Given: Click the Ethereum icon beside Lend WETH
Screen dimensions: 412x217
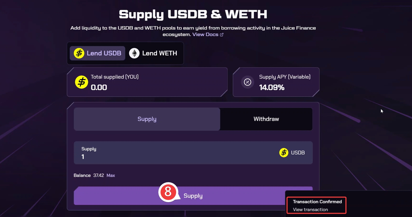Looking at the screenshot, I should (x=134, y=53).
